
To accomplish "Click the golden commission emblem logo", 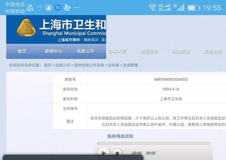I will tap(26, 27).
